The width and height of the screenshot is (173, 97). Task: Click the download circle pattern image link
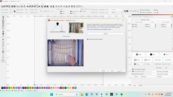click(99, 29)
